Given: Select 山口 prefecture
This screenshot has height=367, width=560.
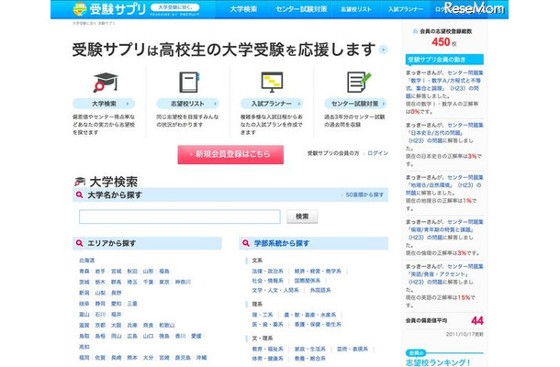Looking at the screenshot, I should (x=148, y=336).
